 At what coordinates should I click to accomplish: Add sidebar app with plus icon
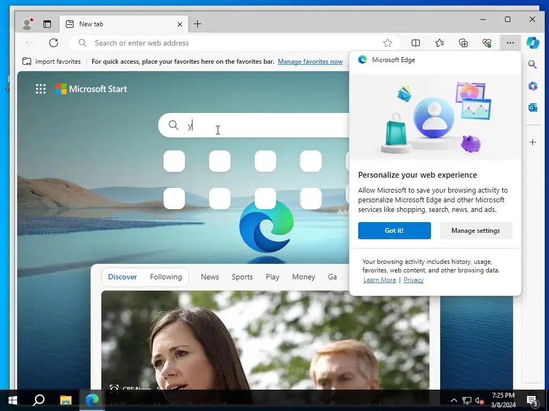[x=532, y=142]
